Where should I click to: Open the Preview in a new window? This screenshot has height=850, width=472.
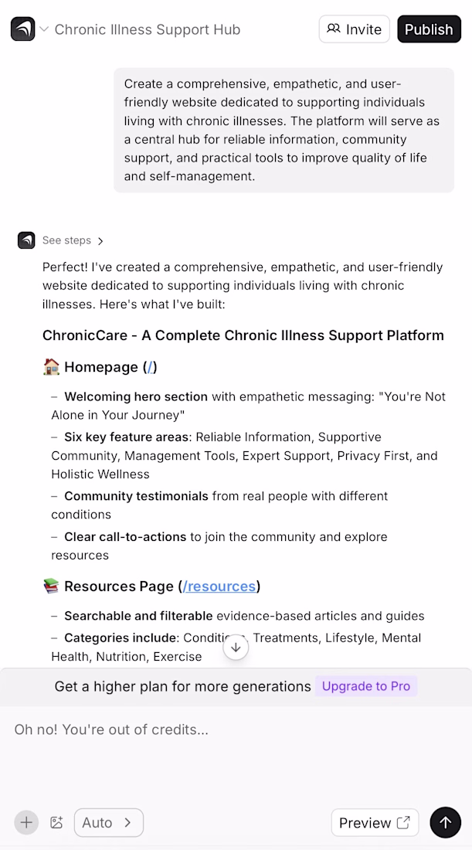[375, 823]
